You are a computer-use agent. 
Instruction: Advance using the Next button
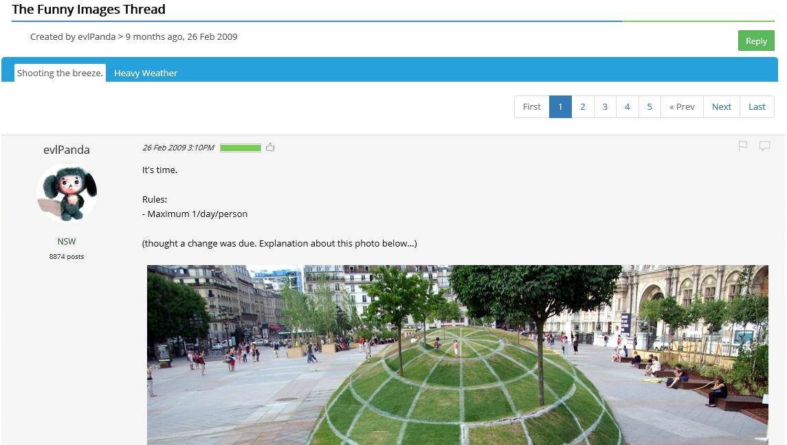(x=721, y=106)
